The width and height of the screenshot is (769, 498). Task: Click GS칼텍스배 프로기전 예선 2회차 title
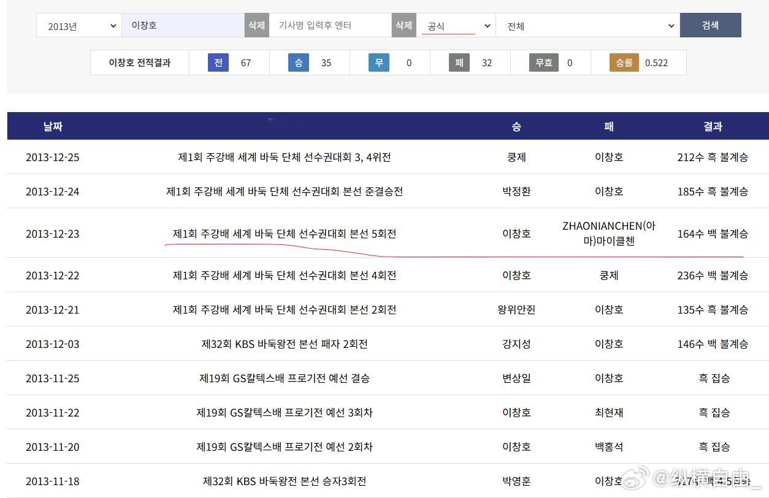pos(285,447)
